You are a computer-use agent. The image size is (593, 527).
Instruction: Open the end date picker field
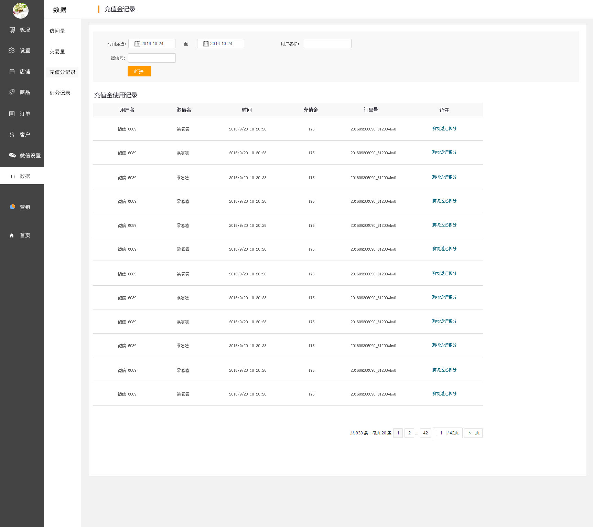(220, 44)
